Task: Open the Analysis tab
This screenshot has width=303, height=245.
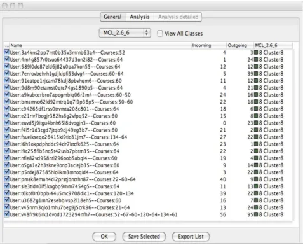Action: [x=140, y=17]
